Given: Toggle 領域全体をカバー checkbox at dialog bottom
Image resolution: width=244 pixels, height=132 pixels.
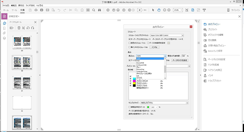Looking at the screenshot, I should pyautogui.click(x=129, y=107).
